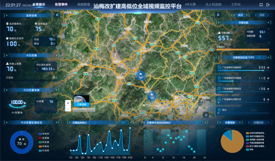Select the 本年 time range button
The width and height of the screenshot is (275, 161).
(261, 15)
